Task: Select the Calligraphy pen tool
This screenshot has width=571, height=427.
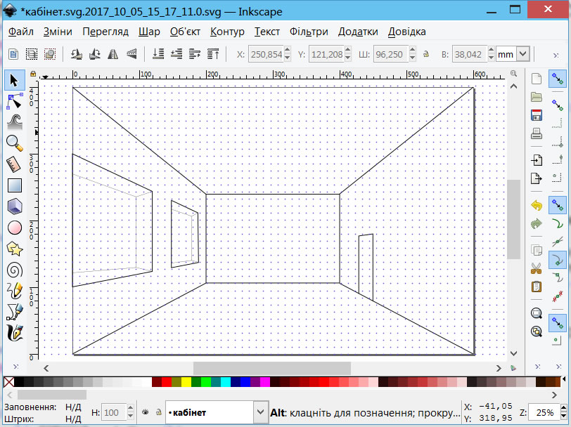Action: tap(14, 332)
